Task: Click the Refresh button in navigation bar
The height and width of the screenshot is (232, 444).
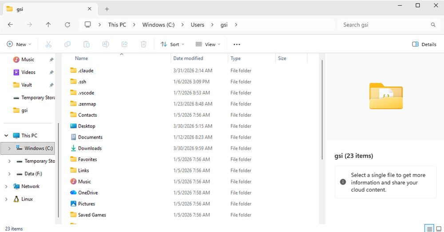Action: [67, 25]
